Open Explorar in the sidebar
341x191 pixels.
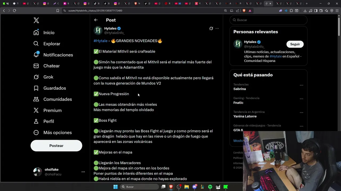coord(47,44)
